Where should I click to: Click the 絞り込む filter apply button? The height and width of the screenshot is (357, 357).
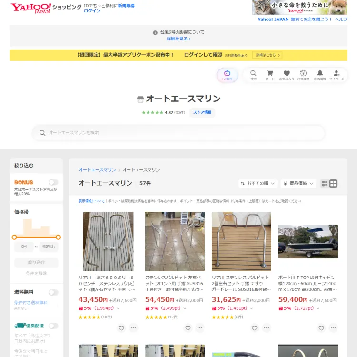pyautogui.click(x=36, y=262)
